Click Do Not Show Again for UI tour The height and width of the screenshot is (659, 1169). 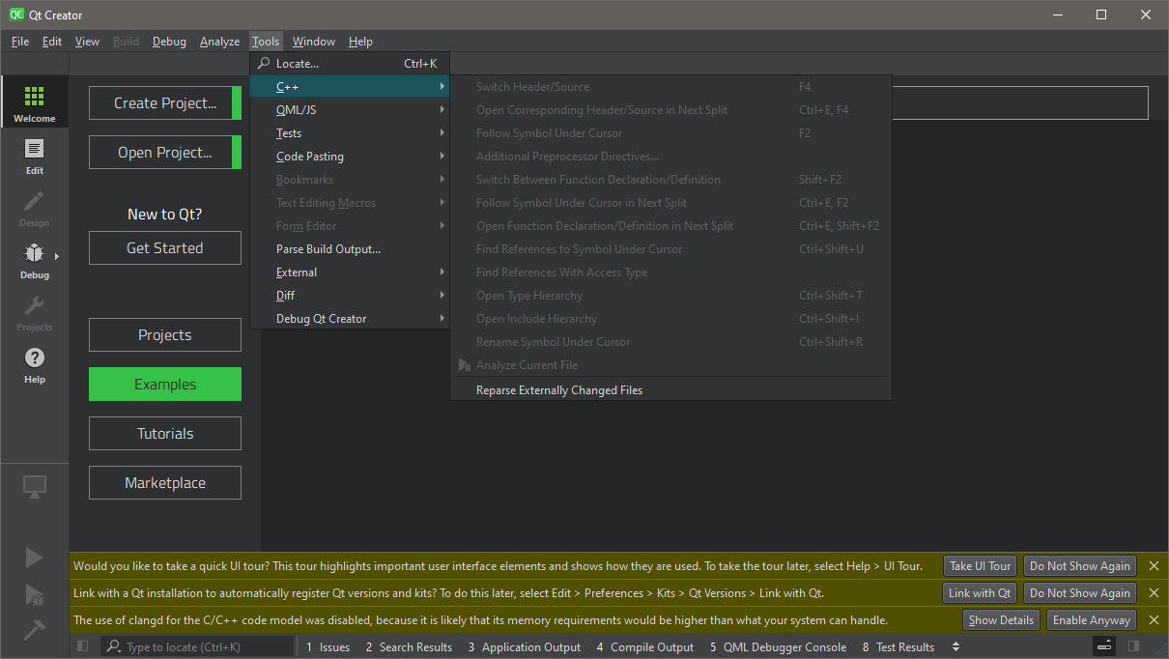(1080, 566)
